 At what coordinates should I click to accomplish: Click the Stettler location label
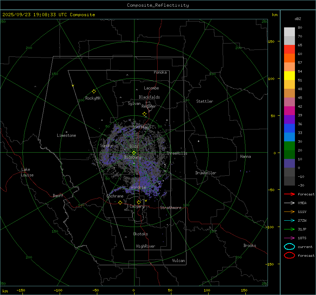tap(205, 101)
